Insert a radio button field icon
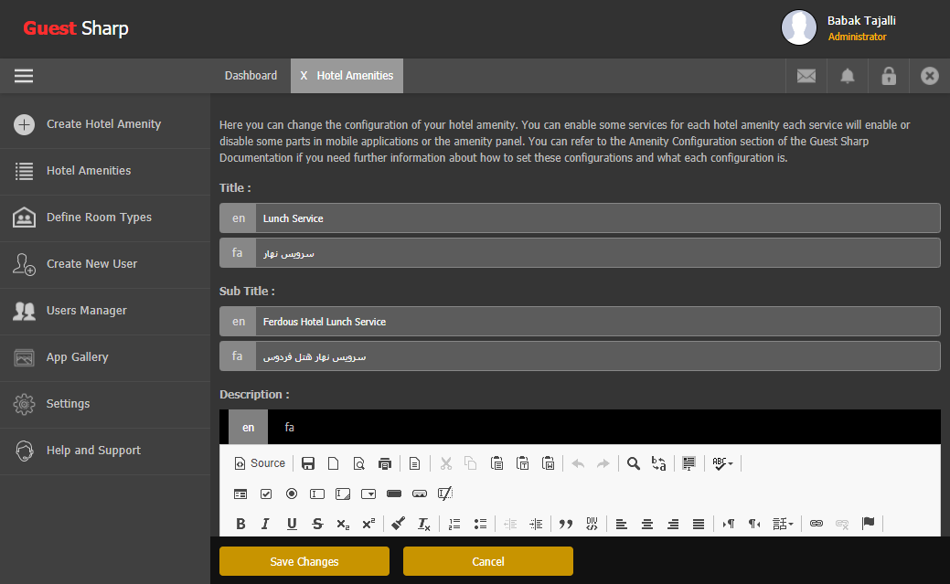Screen dimensions: 950x584 pyautogui.click(x=292, y=494)
